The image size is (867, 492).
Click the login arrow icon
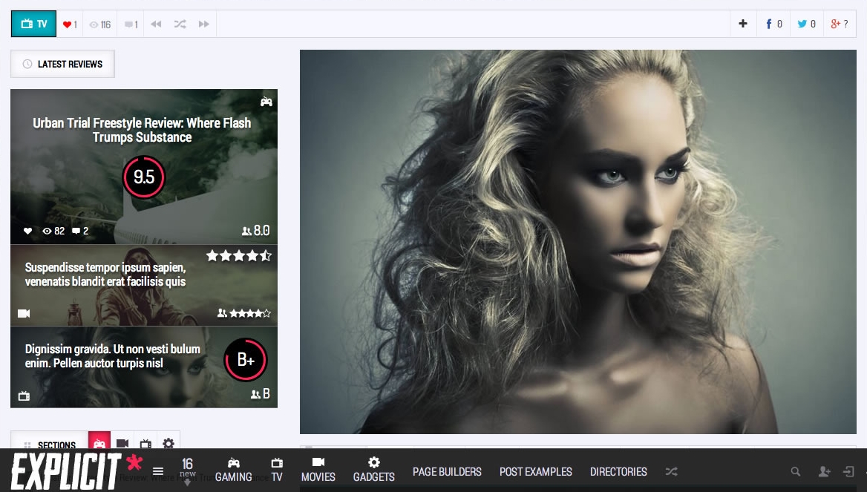point(848,471)
